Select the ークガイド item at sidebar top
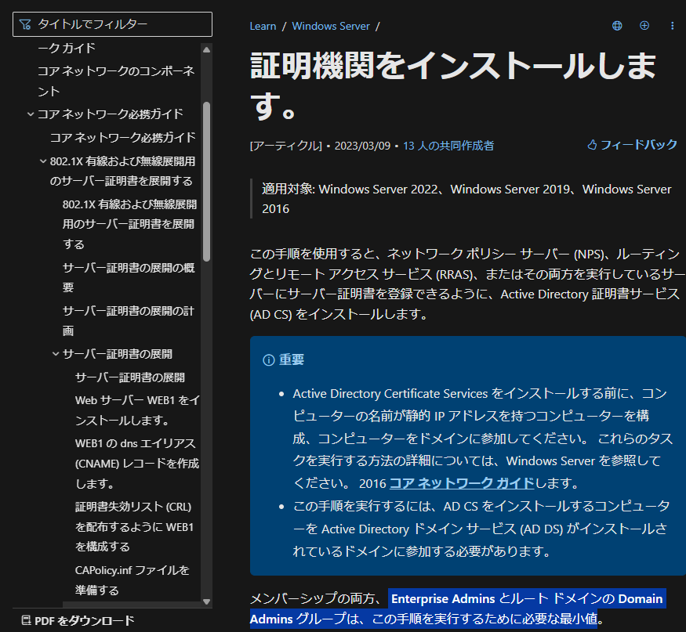This screenshot has height=632, width=686. 67,48
